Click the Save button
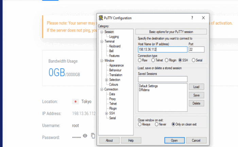The height and width of the screenshot is (147, 238). click(x=197, y=95)
